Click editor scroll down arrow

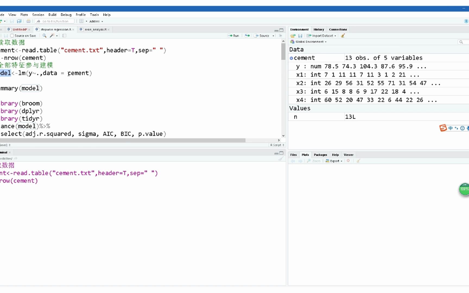283,136
